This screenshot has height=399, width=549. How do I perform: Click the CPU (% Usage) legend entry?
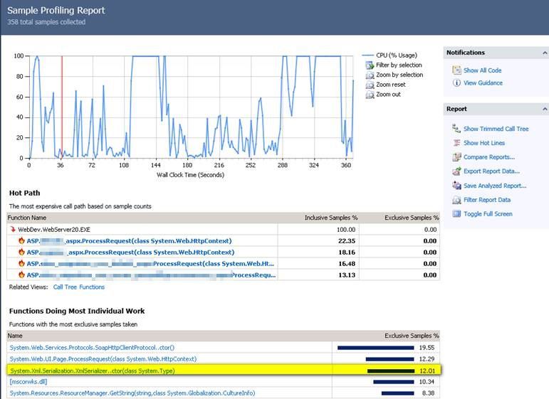tap(389, 55)
